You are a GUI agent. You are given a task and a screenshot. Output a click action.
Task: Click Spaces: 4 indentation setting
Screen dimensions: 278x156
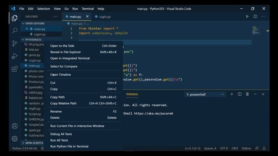click(210, 148)
